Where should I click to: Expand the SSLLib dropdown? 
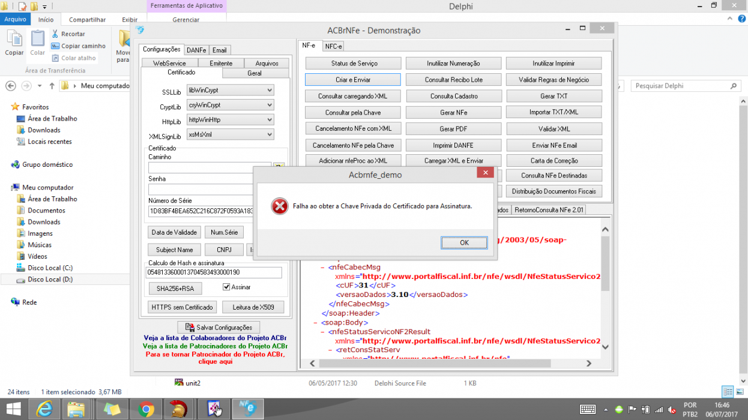[270, 91]
